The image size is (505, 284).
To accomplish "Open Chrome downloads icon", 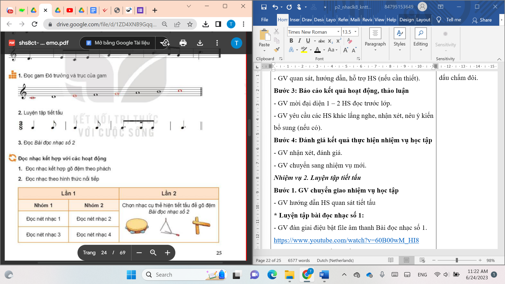I will coord(206,24).
